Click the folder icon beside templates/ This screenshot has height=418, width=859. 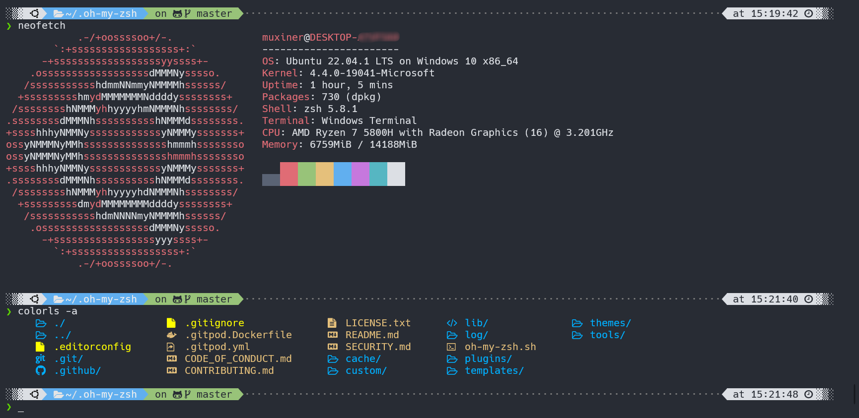[452, 371]
